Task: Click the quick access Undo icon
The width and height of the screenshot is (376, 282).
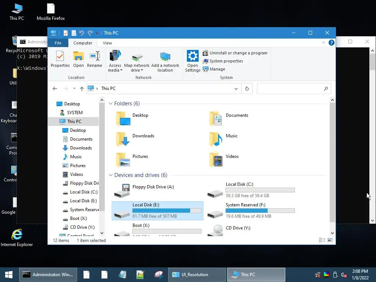Action: (x=82, y=33)
